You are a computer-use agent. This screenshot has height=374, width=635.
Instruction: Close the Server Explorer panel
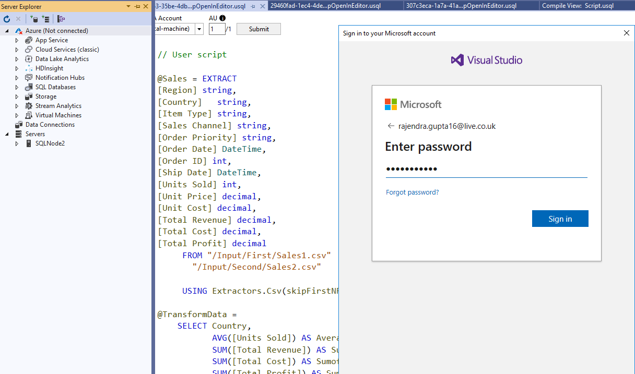click(x=146, y=6)
